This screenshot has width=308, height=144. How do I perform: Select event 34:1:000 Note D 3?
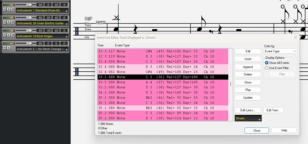(163, 92)
